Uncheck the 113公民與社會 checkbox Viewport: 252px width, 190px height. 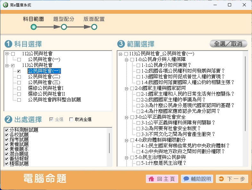point(13,66)
